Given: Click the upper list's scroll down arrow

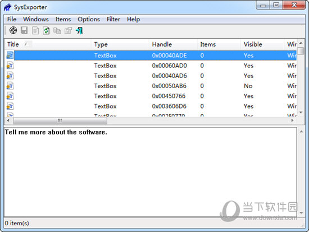Looking at the screenshot, I should tap(301, 112).
